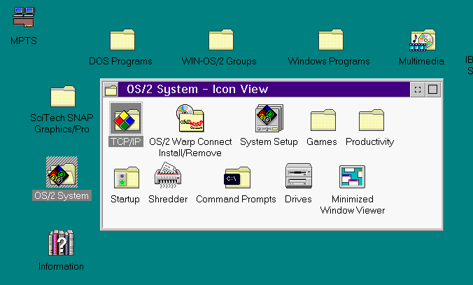Click the 'SciTech SNAP Graphics/Pro' desktop label
The image size is (473, 285).
pos(62,123)
